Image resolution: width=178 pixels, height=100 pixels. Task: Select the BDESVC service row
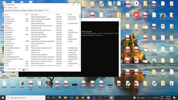click(41, 61)
